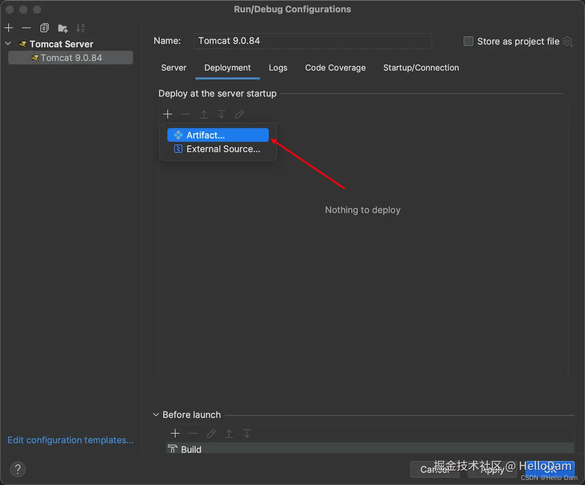This screenshot has height=485, width=585.
Task: Select Tomcat 9.0.84 configuration in tree
Action: (x=71, y=58)
